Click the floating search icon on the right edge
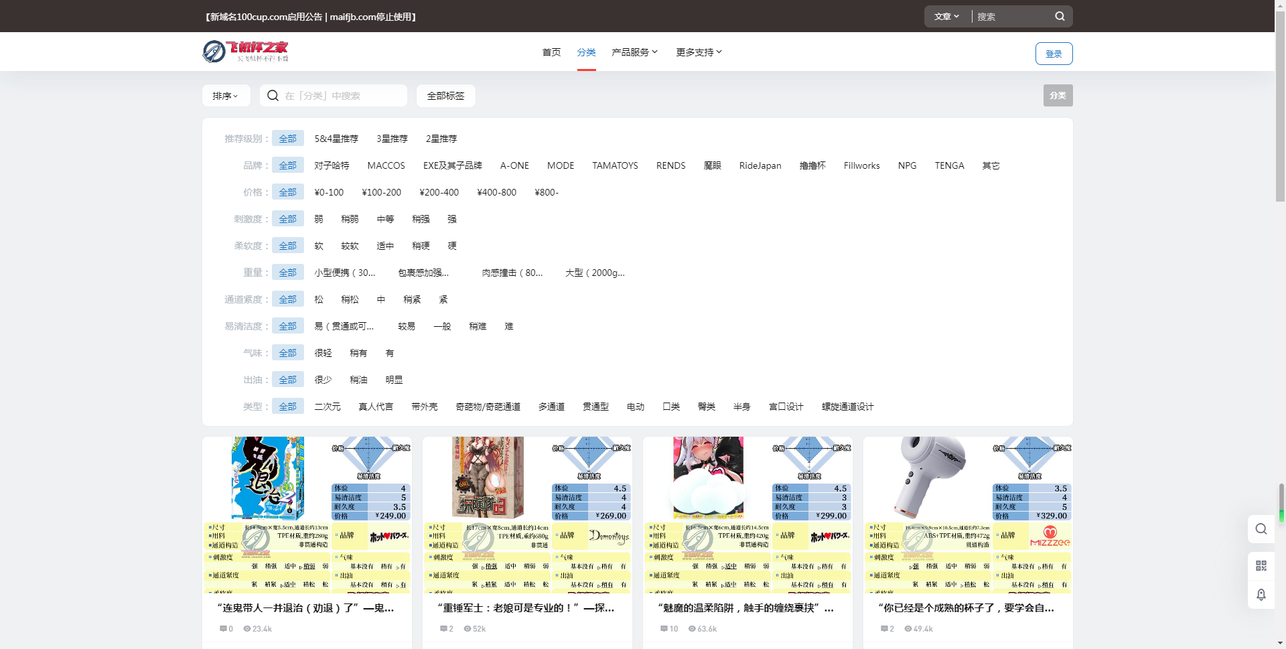 (1262, 529)
